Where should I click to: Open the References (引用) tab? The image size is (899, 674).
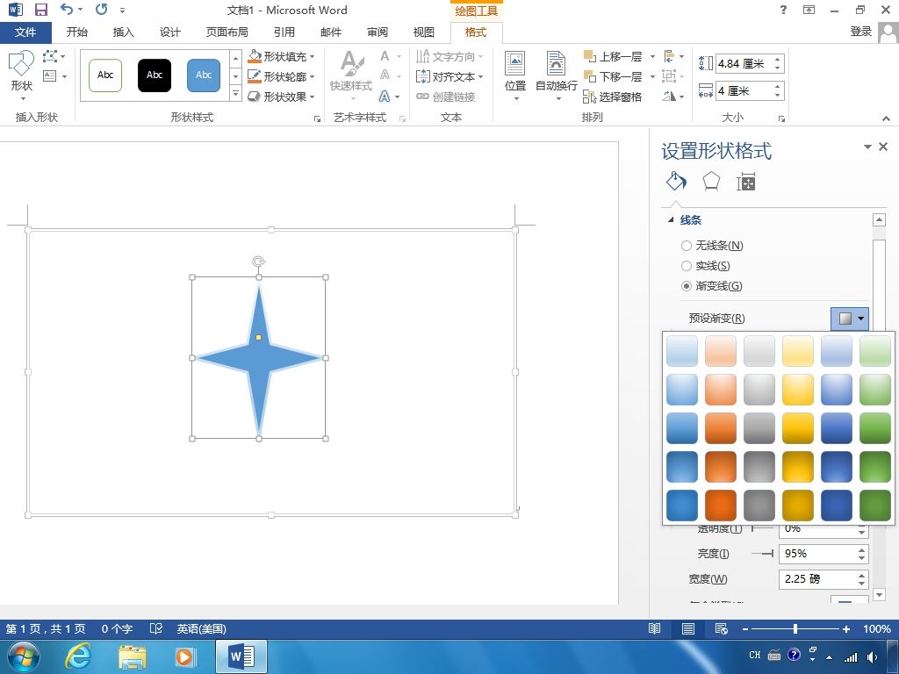284,32
